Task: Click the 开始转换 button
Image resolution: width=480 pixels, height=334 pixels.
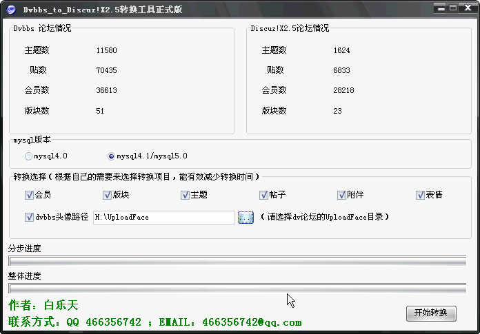Action: click(x=431, y=313)
